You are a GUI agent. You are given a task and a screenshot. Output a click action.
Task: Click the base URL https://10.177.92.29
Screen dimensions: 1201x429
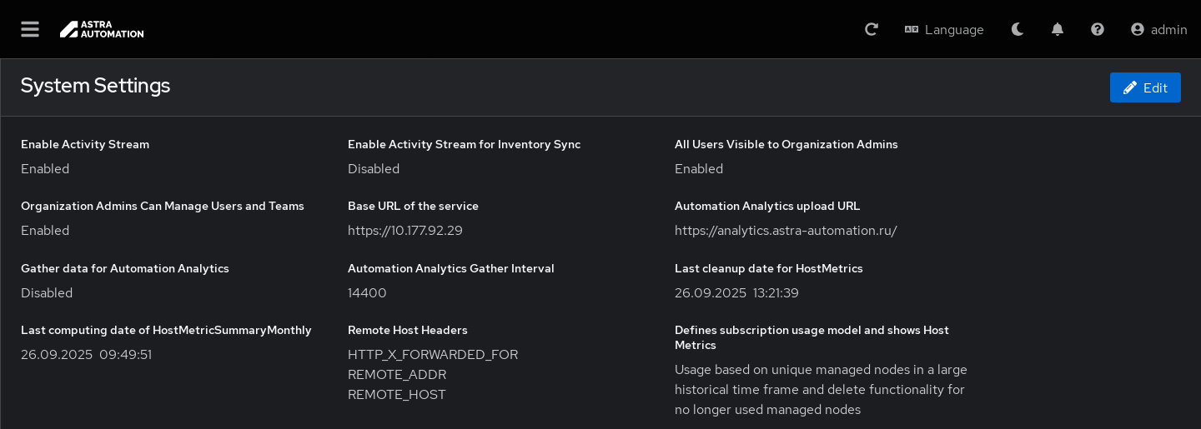pos(405,231)
